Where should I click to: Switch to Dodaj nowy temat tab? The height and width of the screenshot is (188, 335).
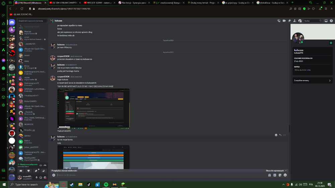203,3
